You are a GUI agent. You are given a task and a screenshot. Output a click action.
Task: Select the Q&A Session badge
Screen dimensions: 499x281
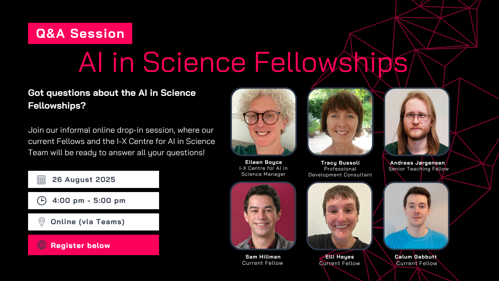pyautogui.click(x=80, y=33)
